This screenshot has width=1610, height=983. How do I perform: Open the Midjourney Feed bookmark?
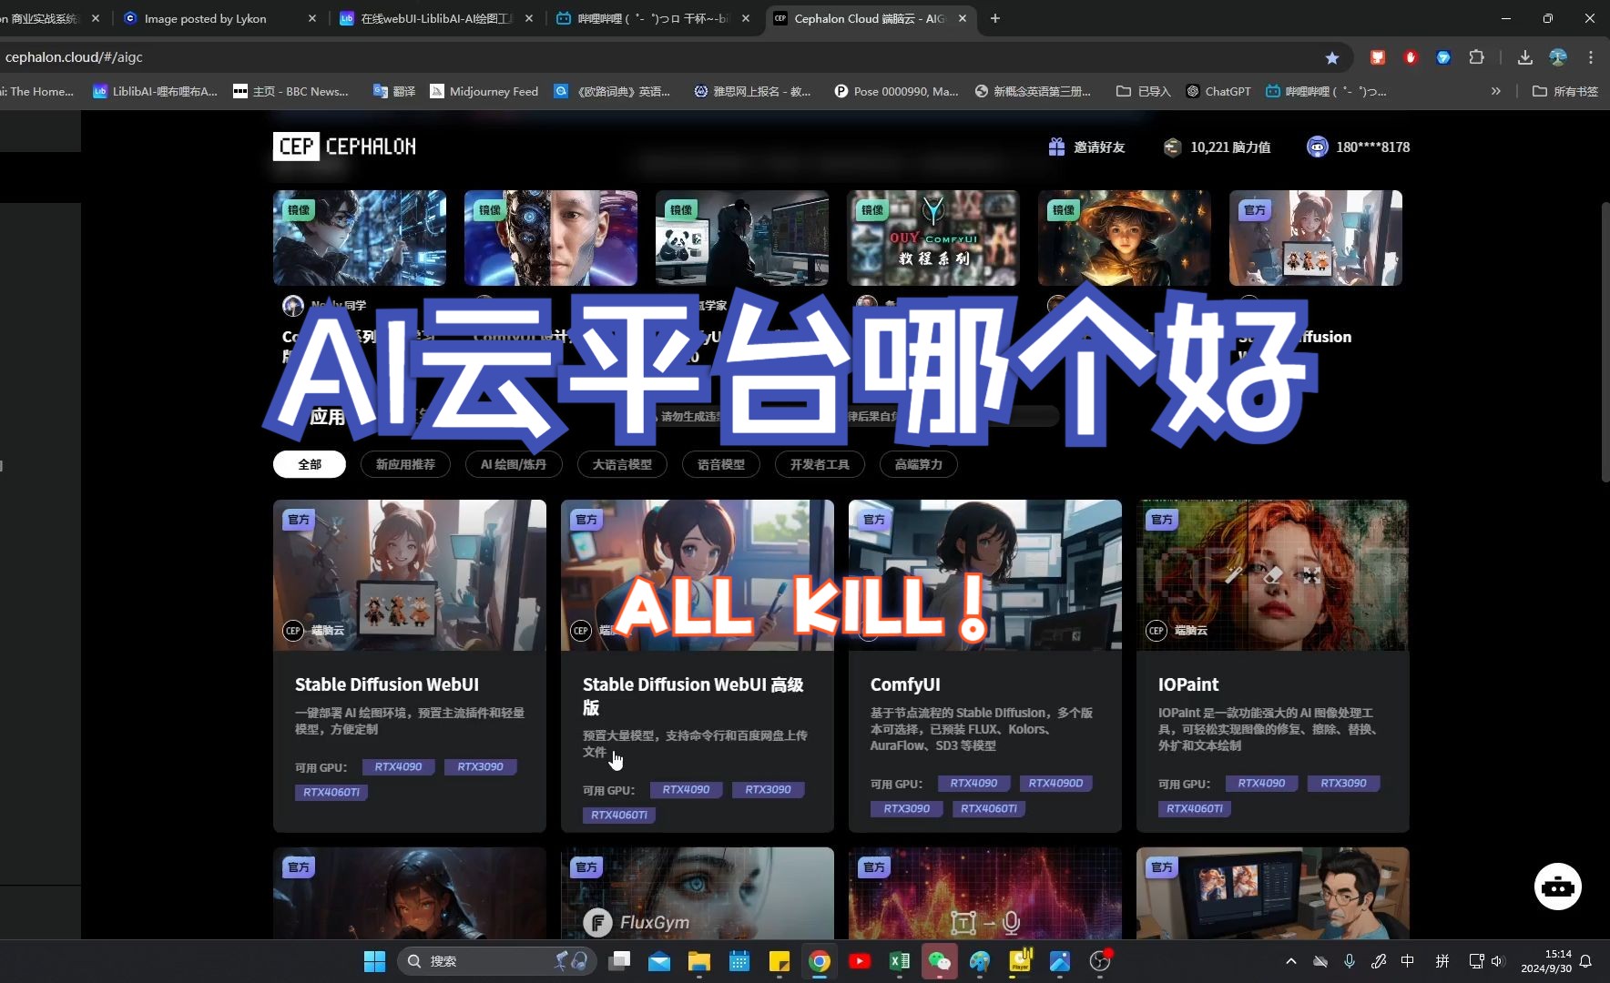(484, 91)
